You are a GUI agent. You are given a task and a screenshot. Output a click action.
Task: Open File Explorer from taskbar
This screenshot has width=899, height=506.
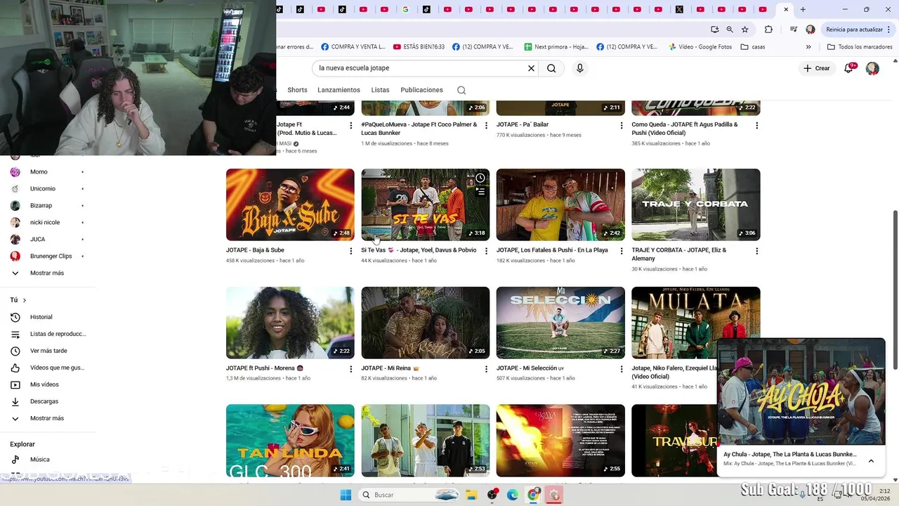tap(471, 495)
